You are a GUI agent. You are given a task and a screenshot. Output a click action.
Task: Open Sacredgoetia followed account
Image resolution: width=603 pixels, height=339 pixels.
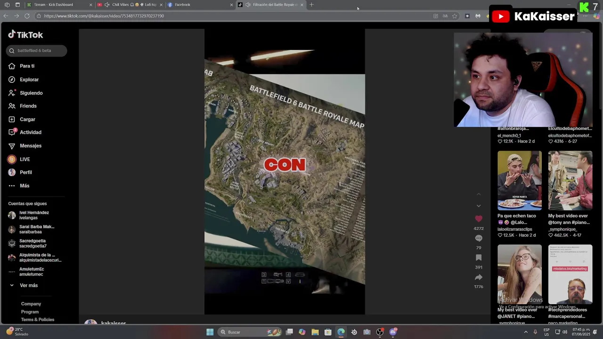tap(27, 243)
